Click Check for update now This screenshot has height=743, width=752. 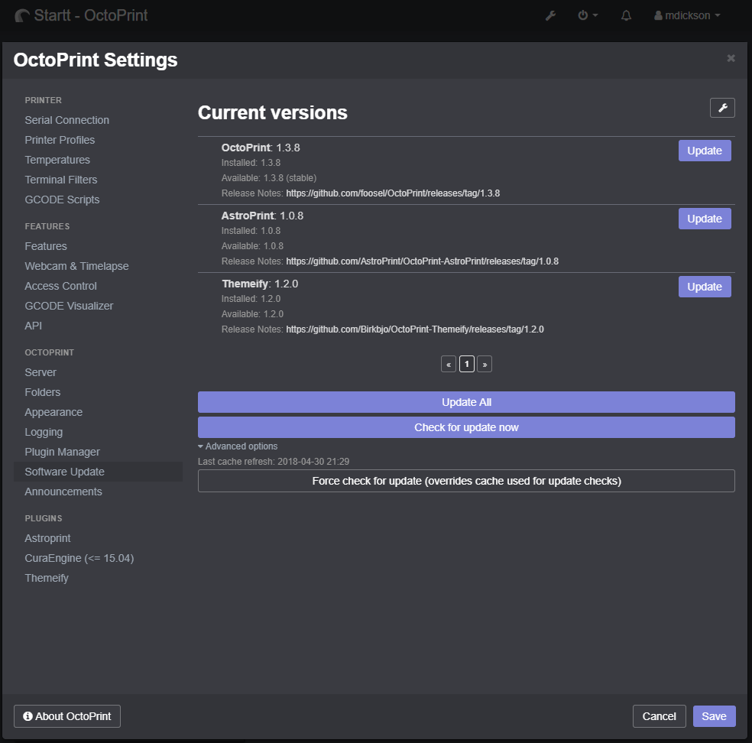pos(466,427)
